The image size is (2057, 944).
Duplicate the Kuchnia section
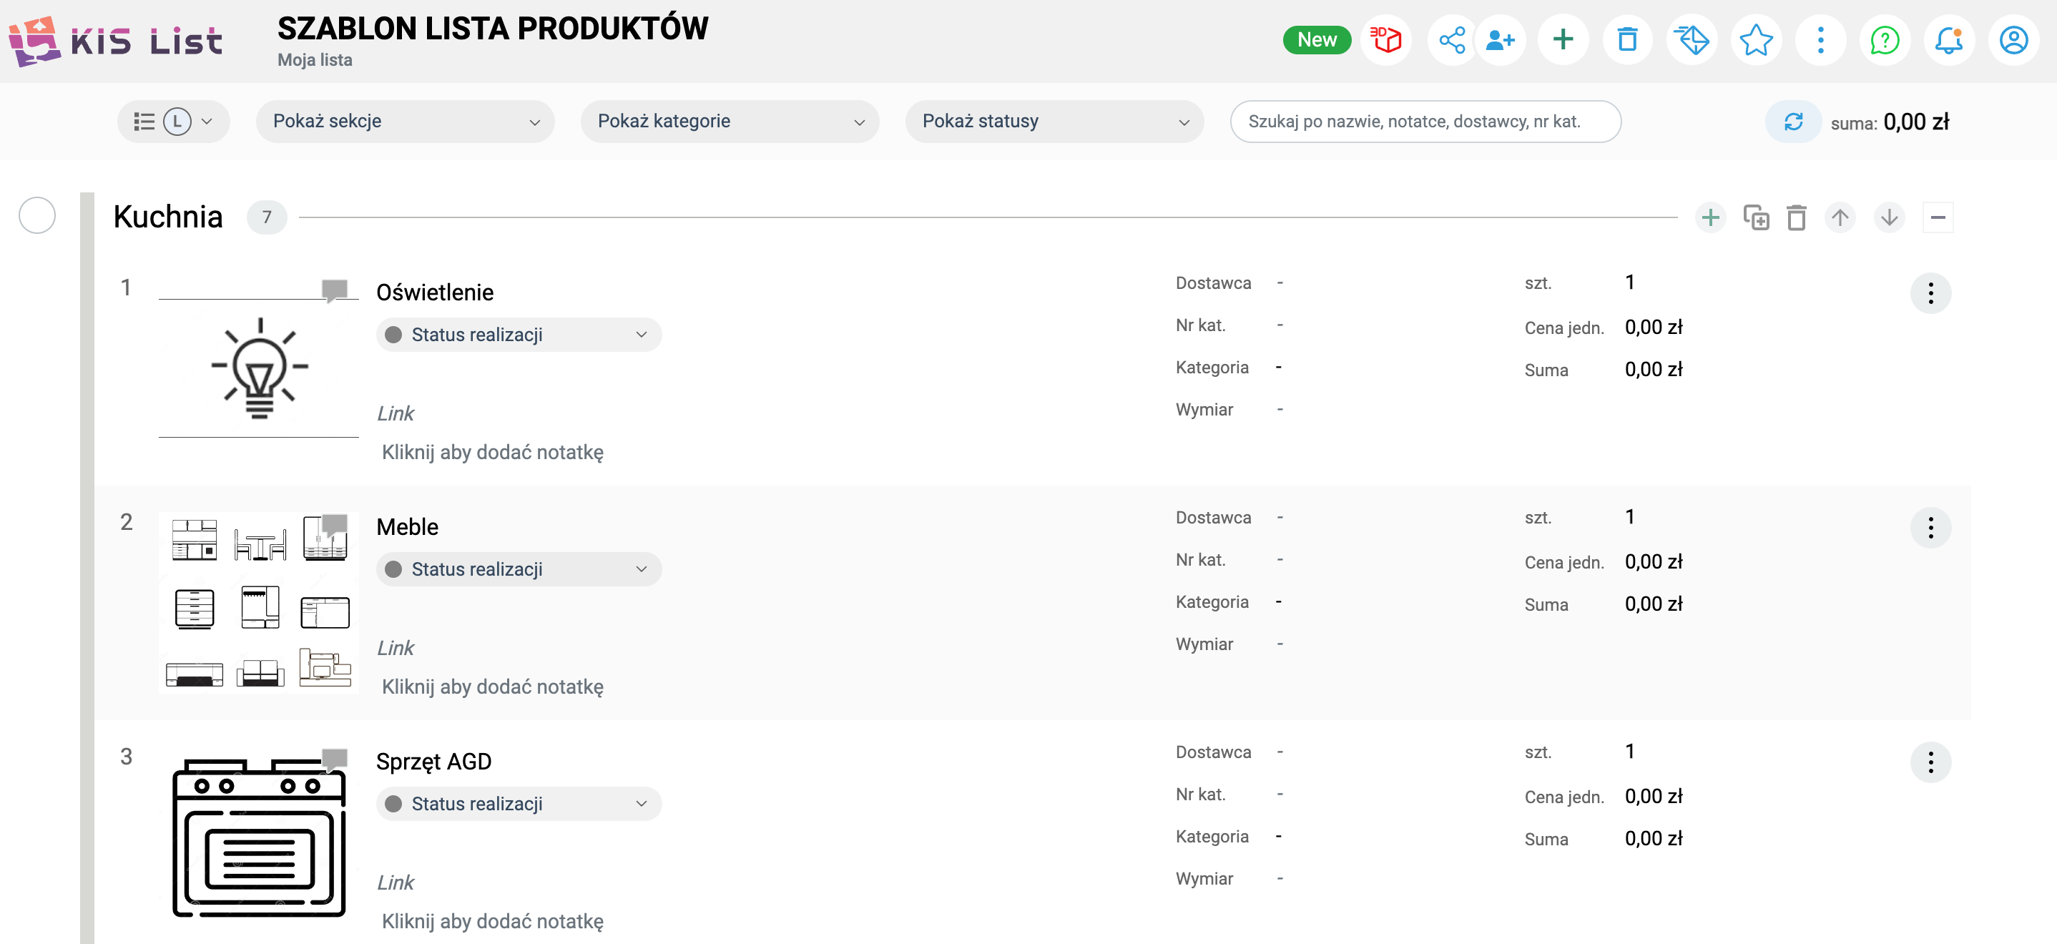click(x=1755, y=217)
